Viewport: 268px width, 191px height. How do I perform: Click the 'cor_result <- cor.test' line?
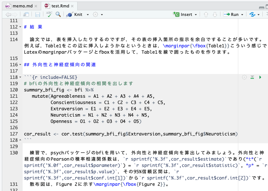point(131,134)
